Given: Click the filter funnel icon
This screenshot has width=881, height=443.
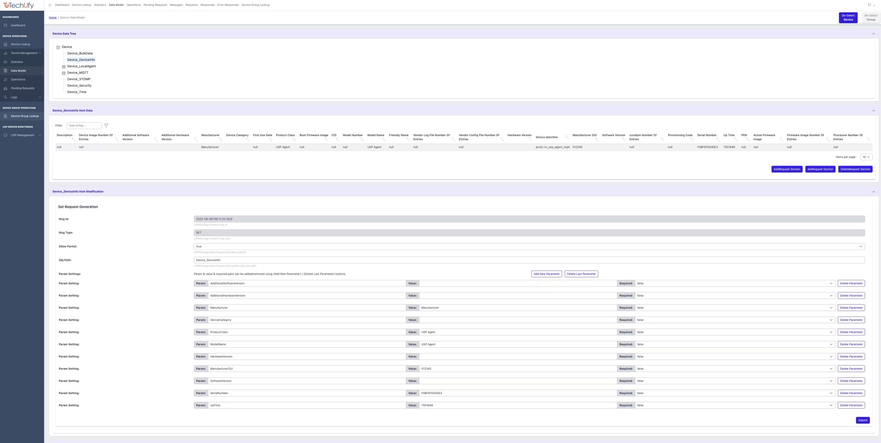Looking at the screenshot, I should 106,126.
